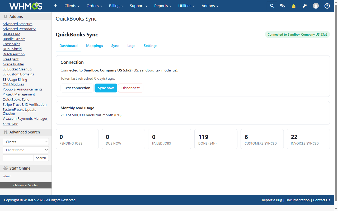Click the Connected to Sandbox Company badge
338x211 pixels.
[x=297, y=35]
